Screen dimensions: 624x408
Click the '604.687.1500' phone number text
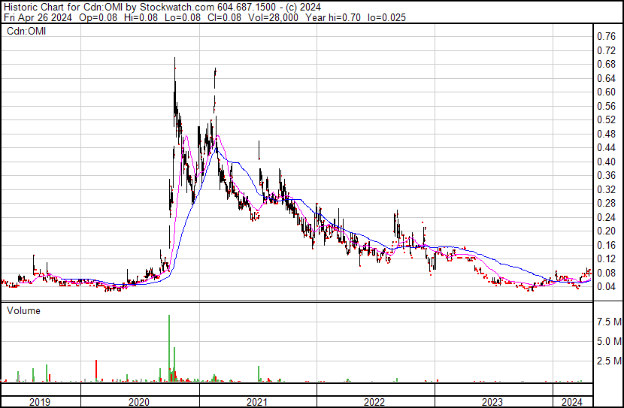tap(247, 8)
